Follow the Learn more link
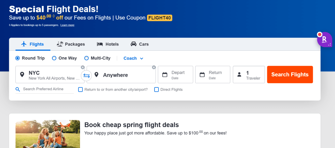Viewport: 335px width, 148px height. (x=67, y=25)
